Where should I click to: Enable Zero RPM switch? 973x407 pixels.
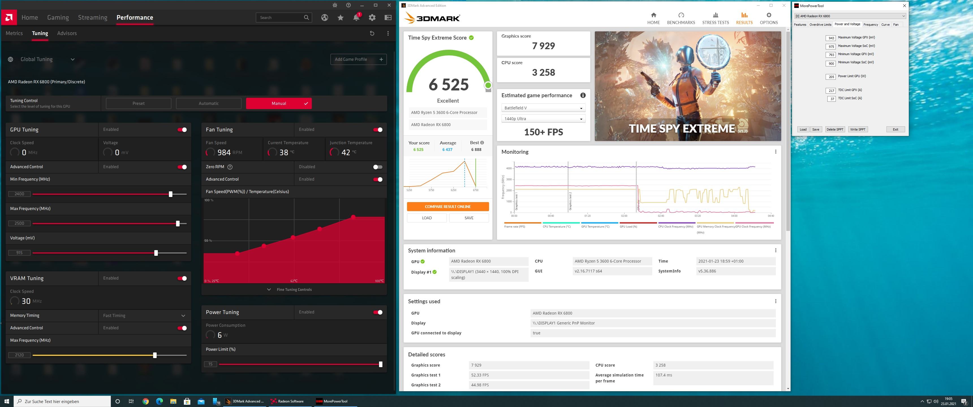tap(378, 167)
